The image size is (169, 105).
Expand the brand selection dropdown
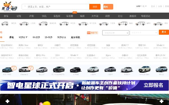[x=116, y=33]
